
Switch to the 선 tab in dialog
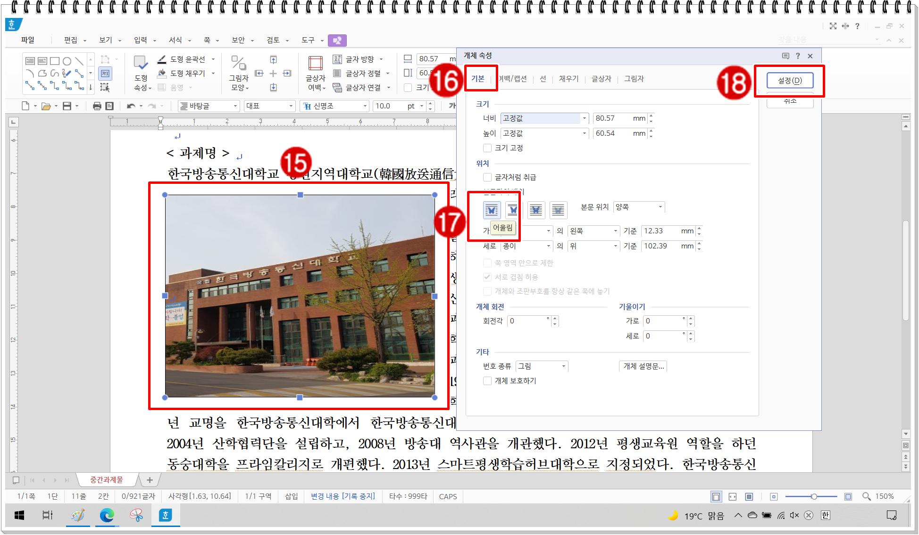coord(543,79)
